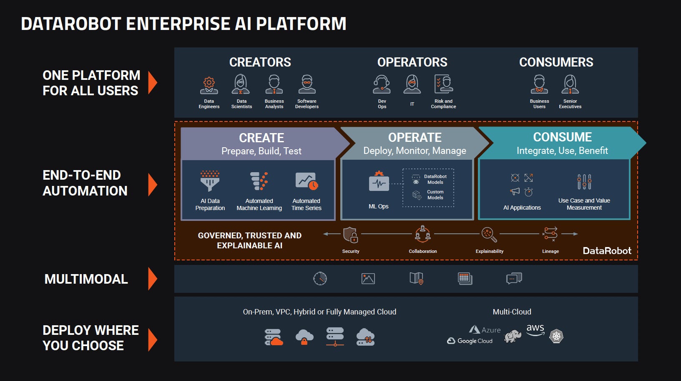Click the Collaboration people icon
Viewport: 681px width, 381px height.
click(422, 234)
